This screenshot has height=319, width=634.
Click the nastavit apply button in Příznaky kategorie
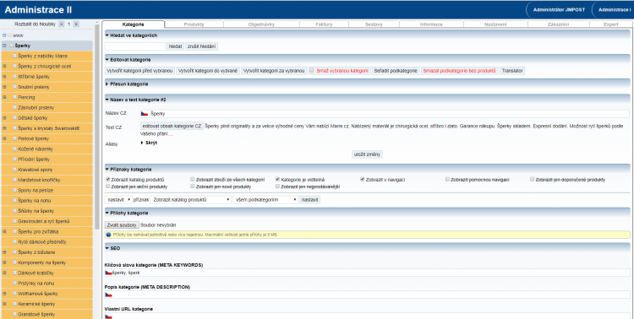point(309,200)
